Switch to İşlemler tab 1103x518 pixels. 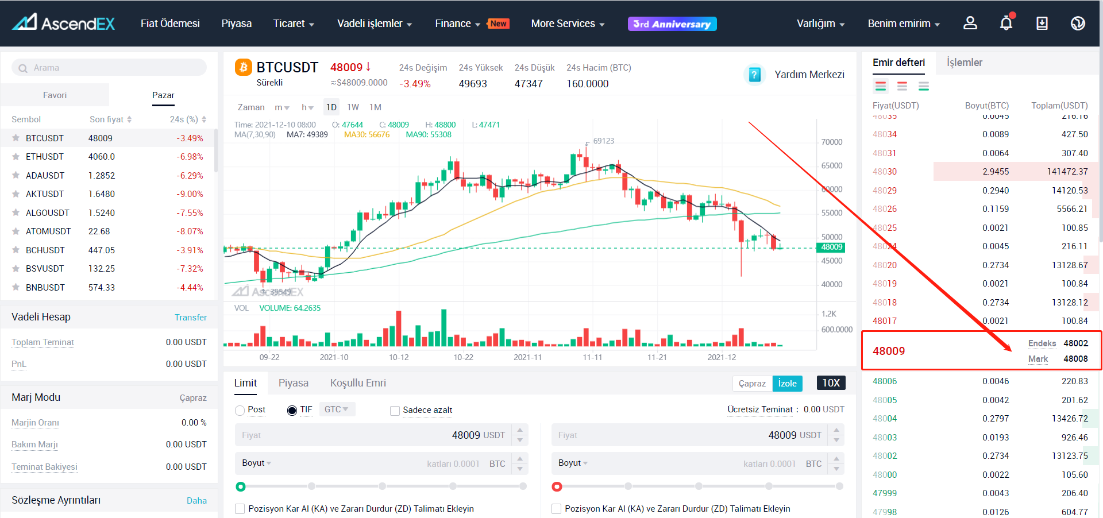pyautogui.click(x=965, y=63)
